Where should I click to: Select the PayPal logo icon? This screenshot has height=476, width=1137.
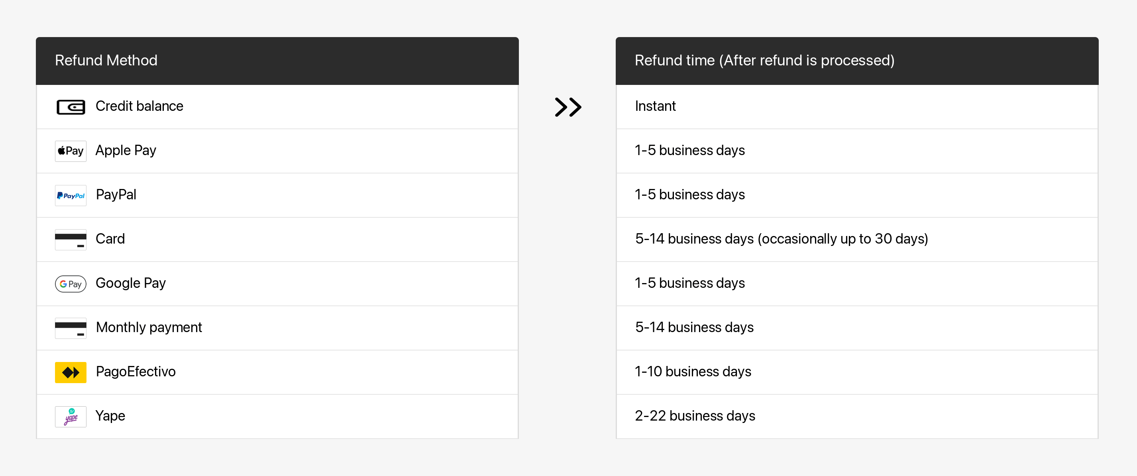pos(71,195)
